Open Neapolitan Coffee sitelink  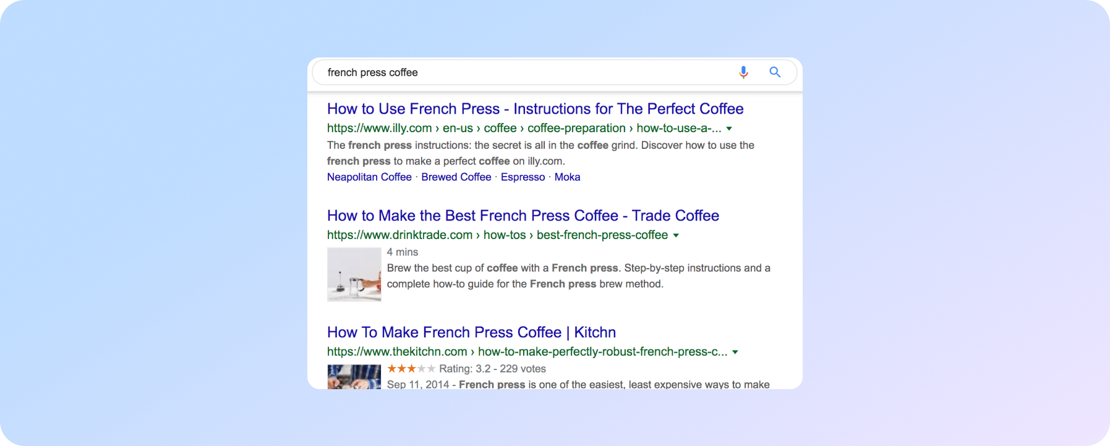[x=369, y=177]
